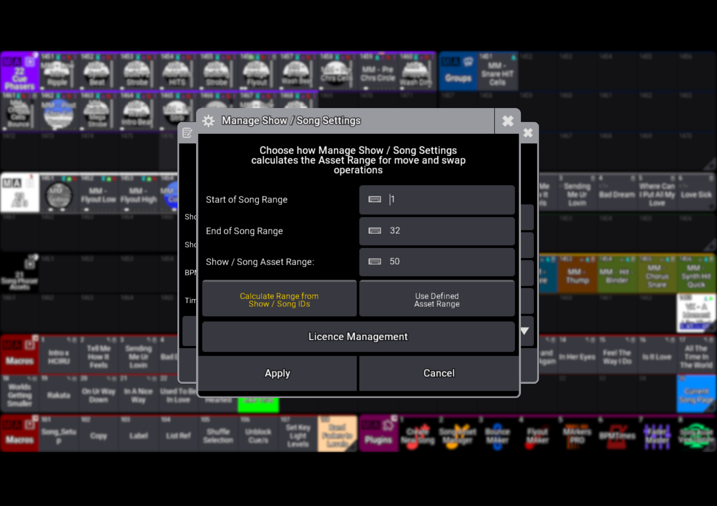Run the Intro x HCIRU macro
This screenshot has height=506, width=717.
pos(58,355)
